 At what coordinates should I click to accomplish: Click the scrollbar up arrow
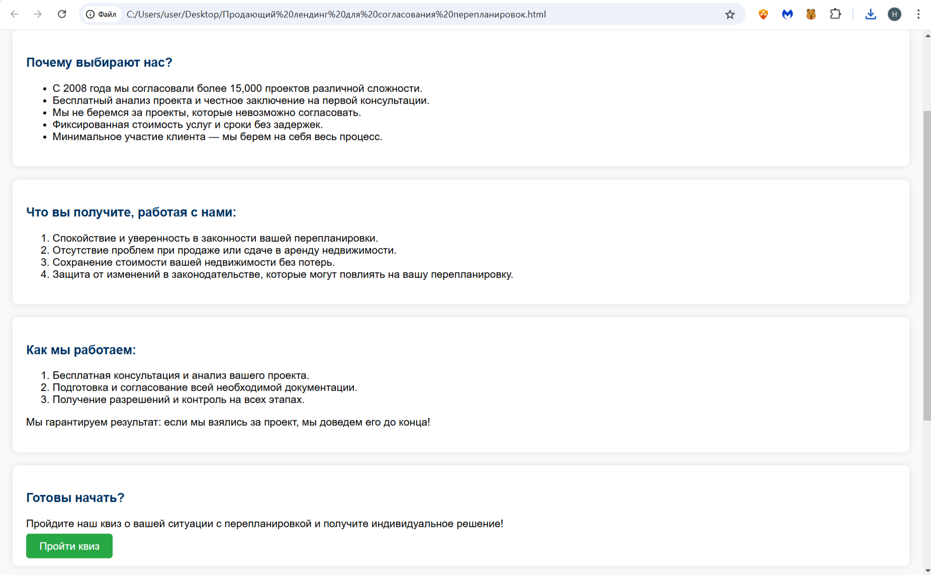927,36
